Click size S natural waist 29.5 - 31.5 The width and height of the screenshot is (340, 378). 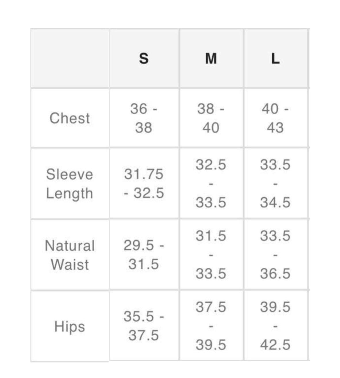click(144, 255)
